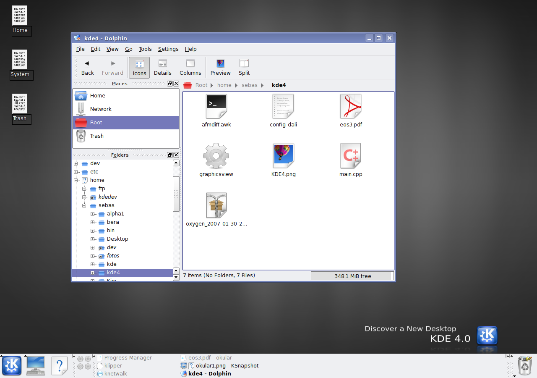
Task: Select the main.cpp file icon
Action: tap(351, 156)
